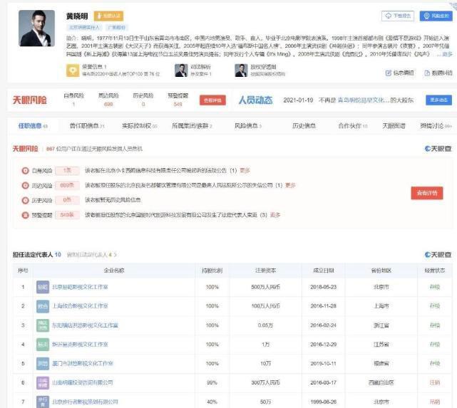Open the 天眼图谱 tab
The width and height of the screenshot is (457, 408).
pos(394,126)
